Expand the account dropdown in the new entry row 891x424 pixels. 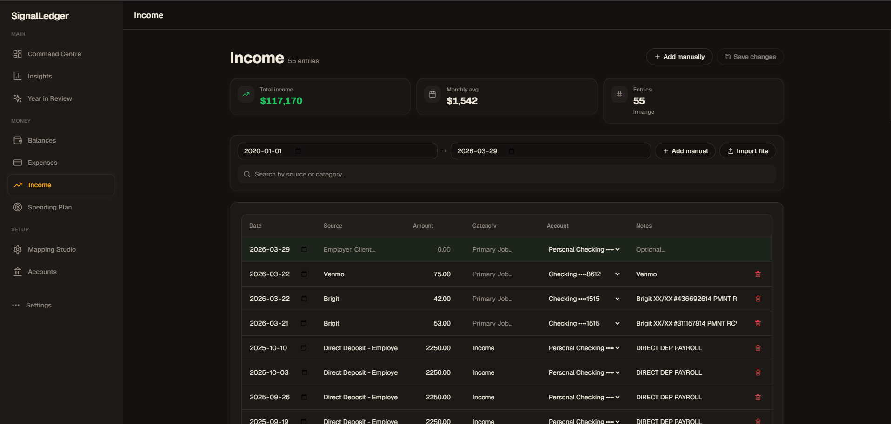[x=584, y=249]
